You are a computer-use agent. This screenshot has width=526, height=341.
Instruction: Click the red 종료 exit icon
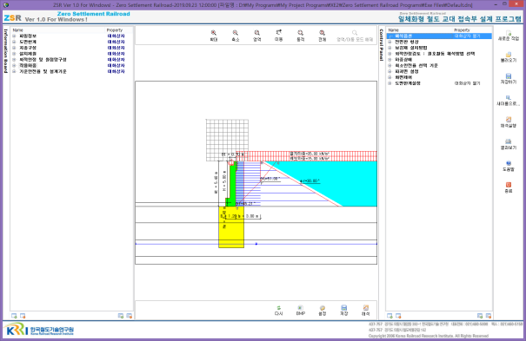tap(509, 185)
